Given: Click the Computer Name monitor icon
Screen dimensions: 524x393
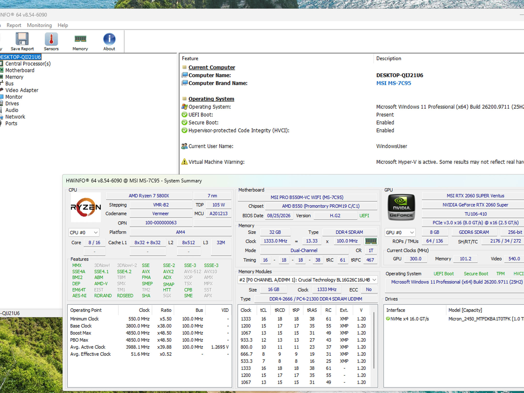Looking at the screenshot, I should [x=184, y=75].
